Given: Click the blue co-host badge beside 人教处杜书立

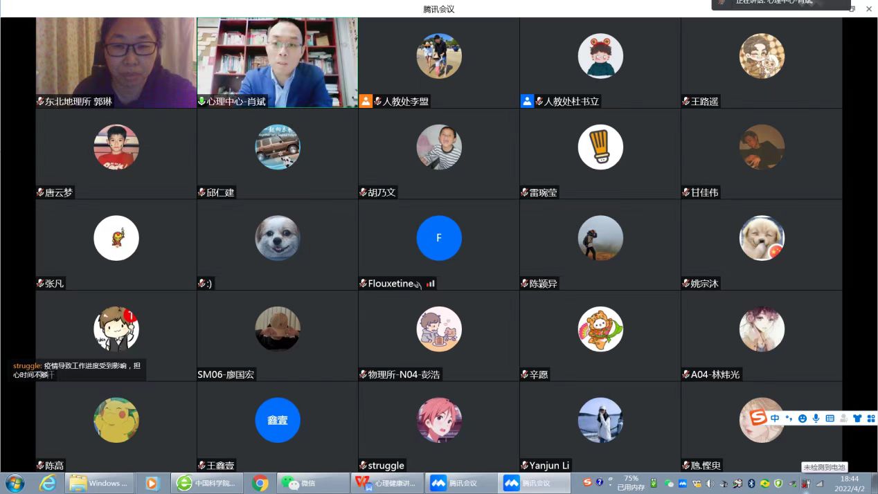Looking at the screenshot, I should [527, 101].
